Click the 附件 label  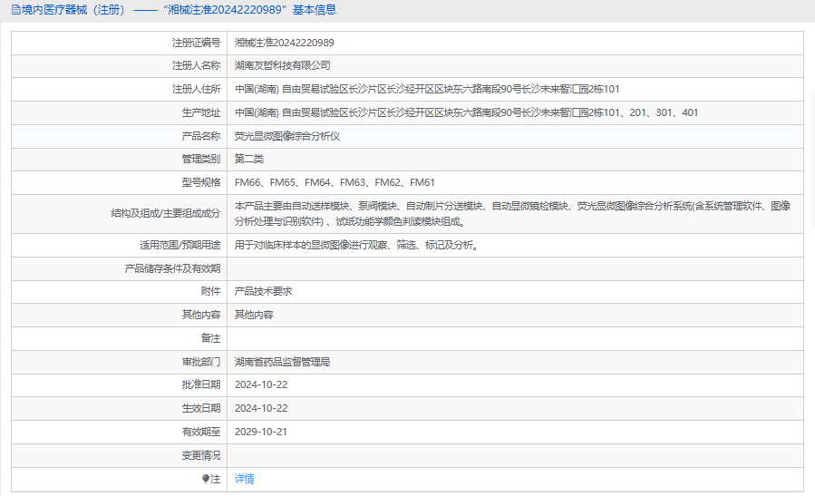point(210,291)
